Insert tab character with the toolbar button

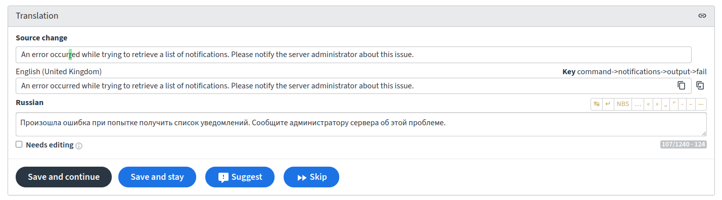(x=597, y=104)
